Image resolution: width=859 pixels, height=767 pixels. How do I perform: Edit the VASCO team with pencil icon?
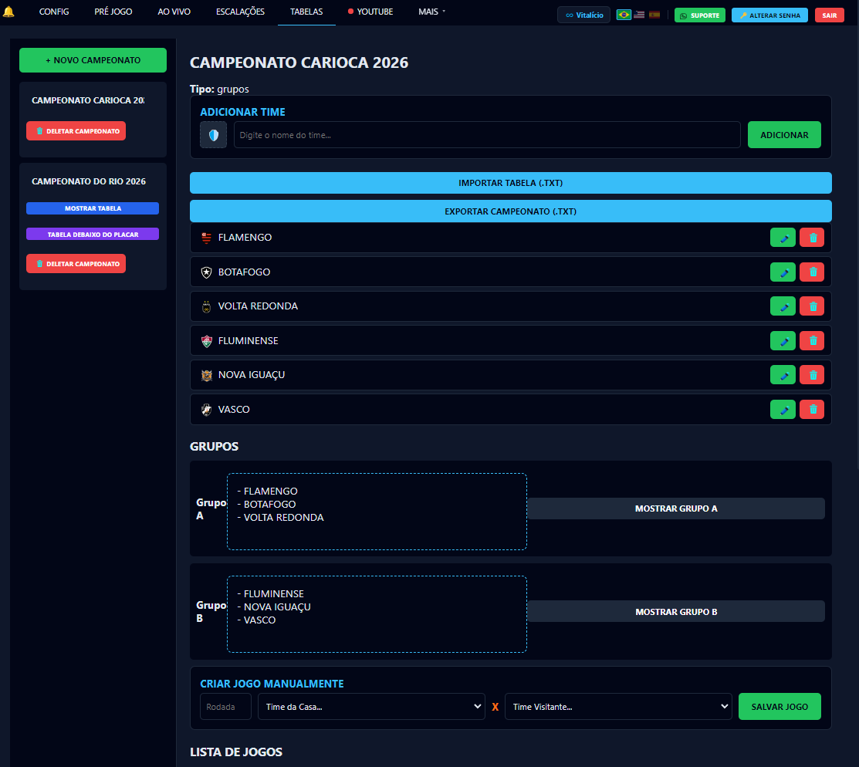tap(783, 409)
